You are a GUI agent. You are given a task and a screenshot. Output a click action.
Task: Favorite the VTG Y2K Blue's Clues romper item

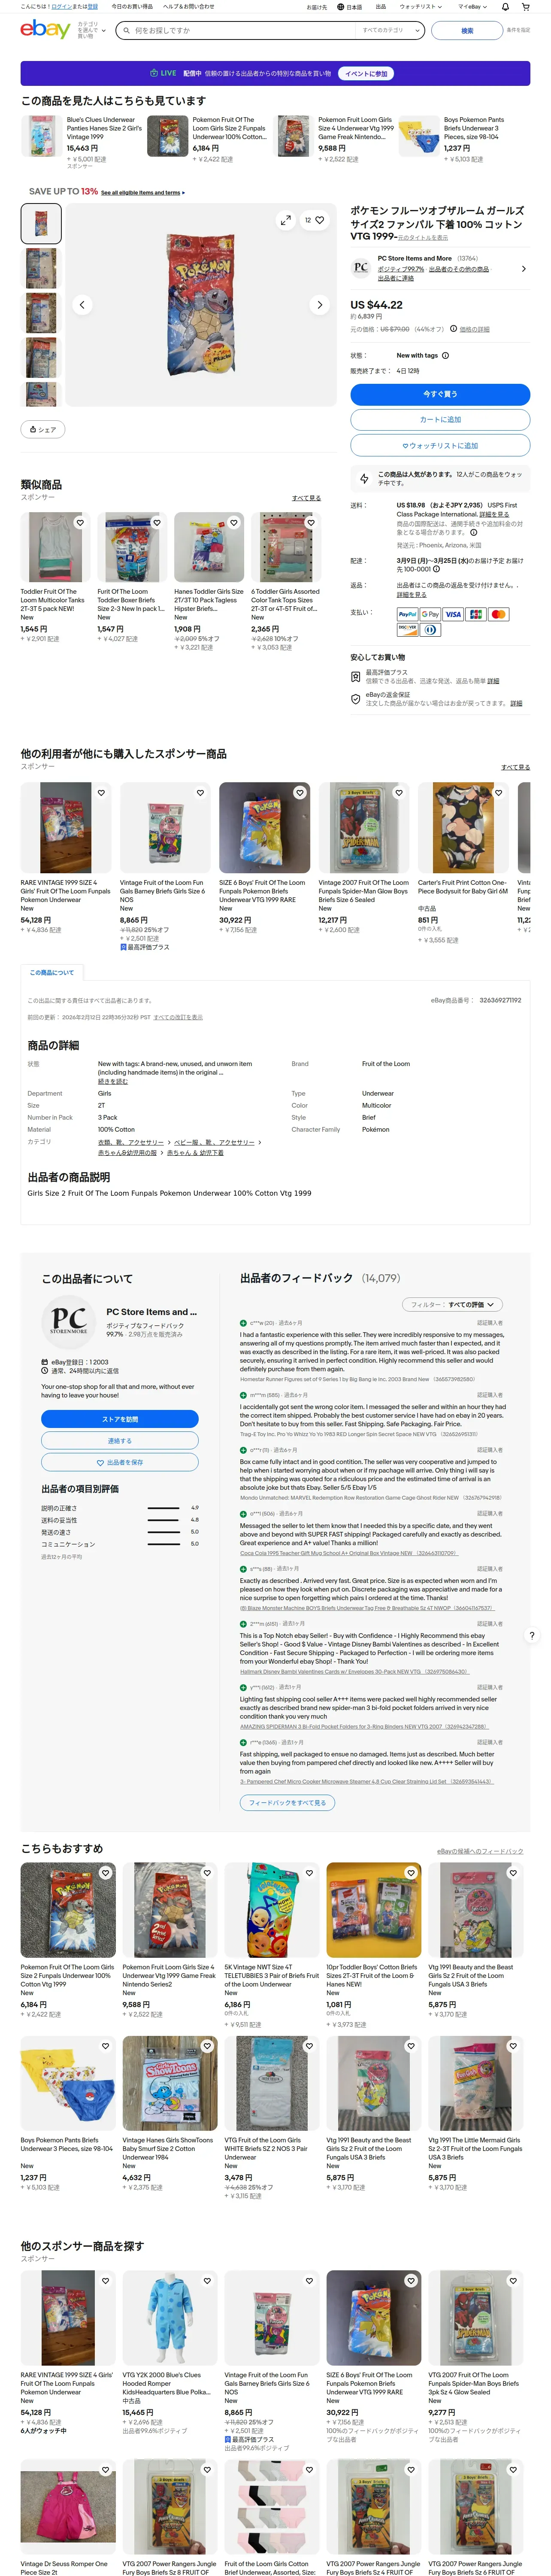[207, 2281]
